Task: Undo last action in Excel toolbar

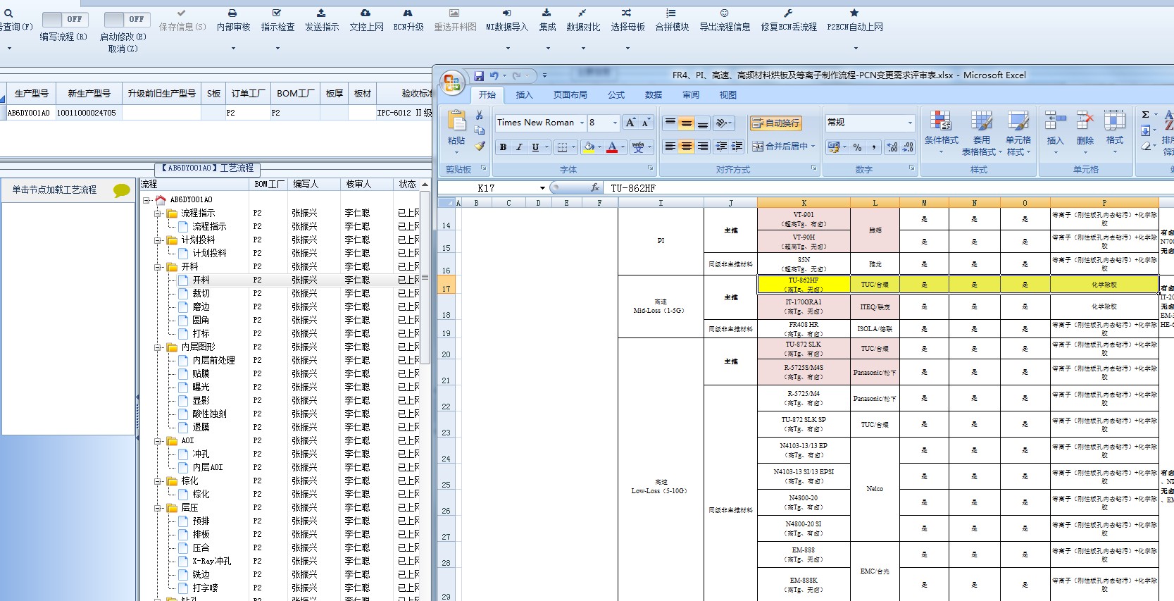Action: point(494,75)
